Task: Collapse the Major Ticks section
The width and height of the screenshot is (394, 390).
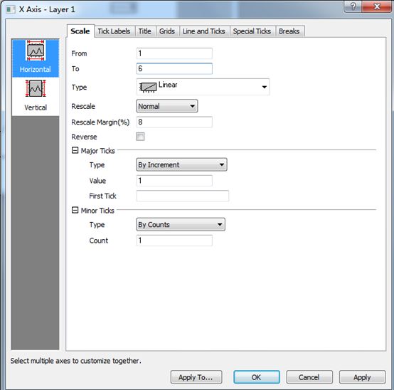Action: [x=75, y=150]
